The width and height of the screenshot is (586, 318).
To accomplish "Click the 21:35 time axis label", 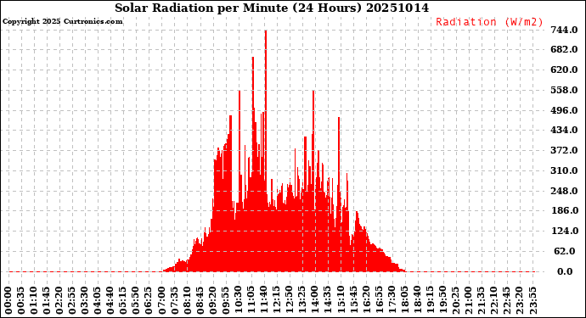I will click(482, 300).
